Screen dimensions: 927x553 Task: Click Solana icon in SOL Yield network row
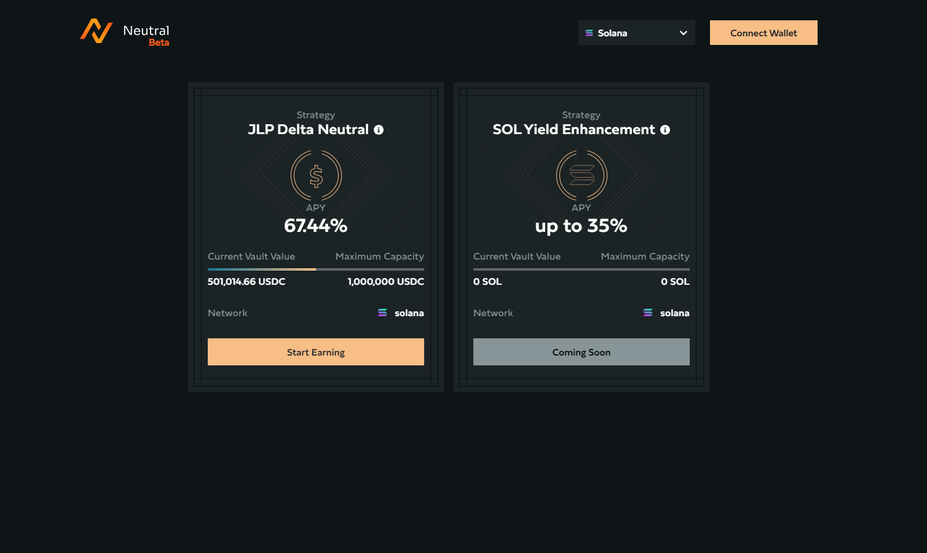pos(648,313)
